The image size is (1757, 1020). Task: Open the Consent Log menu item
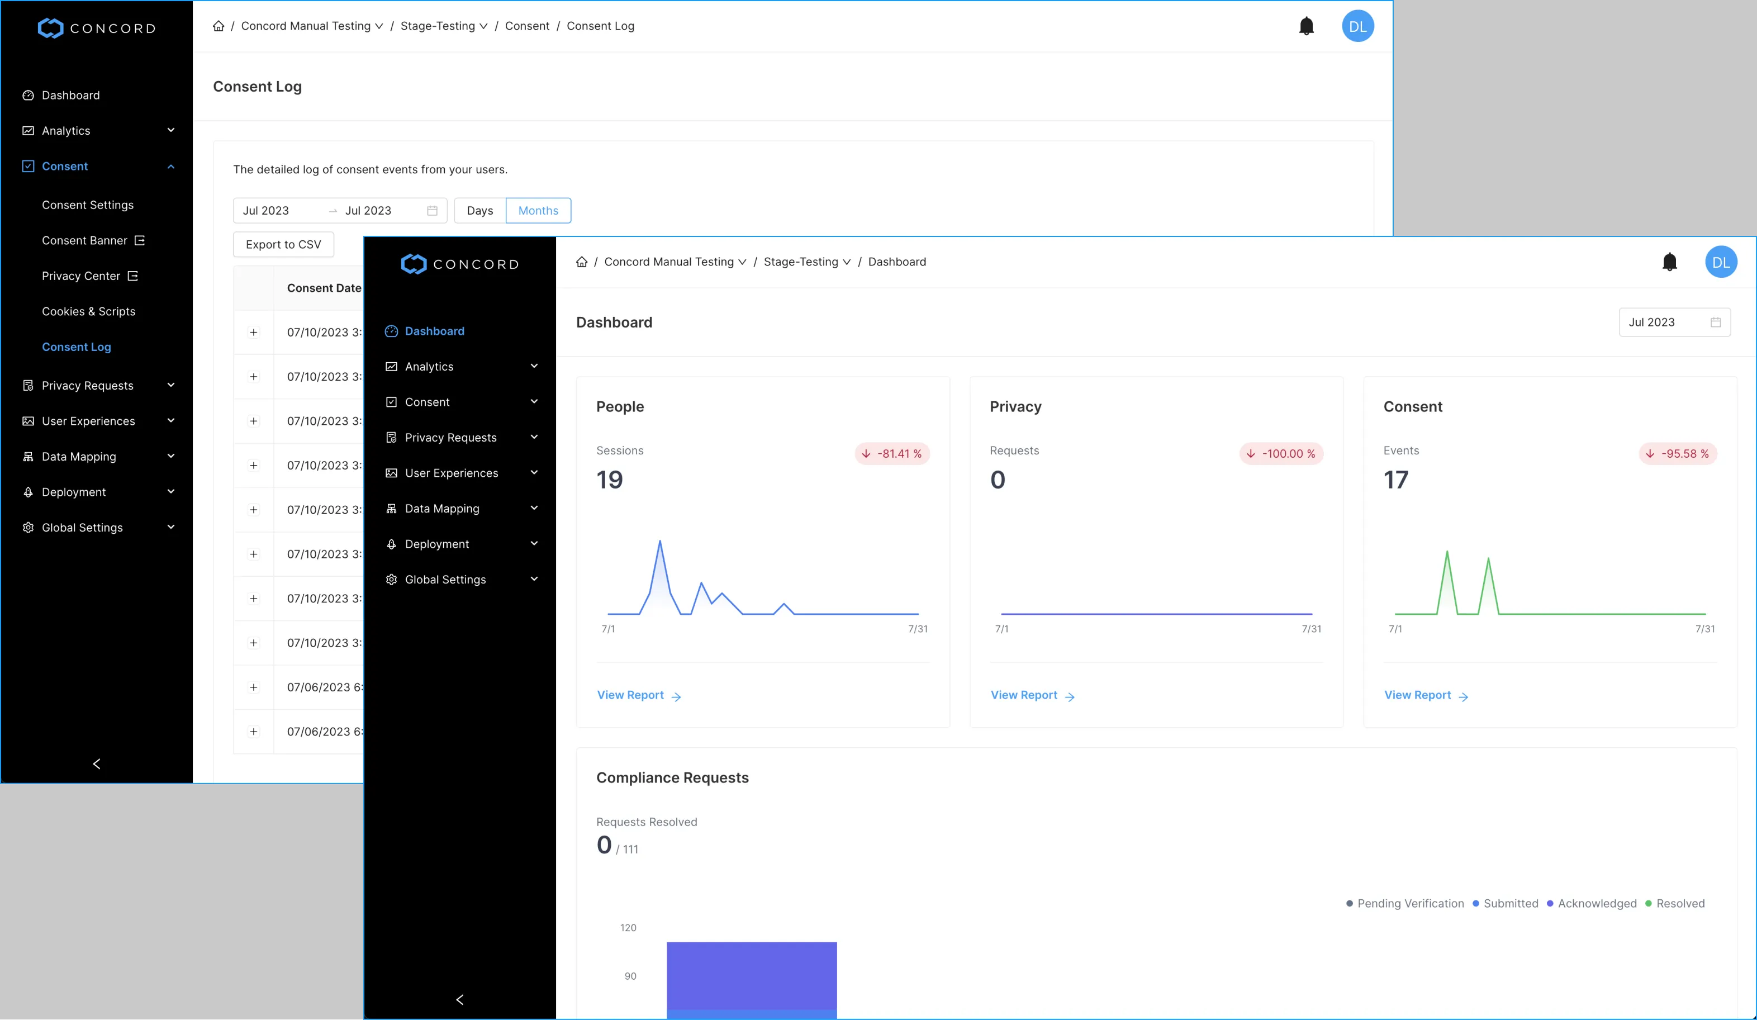(x=77, y=347)
